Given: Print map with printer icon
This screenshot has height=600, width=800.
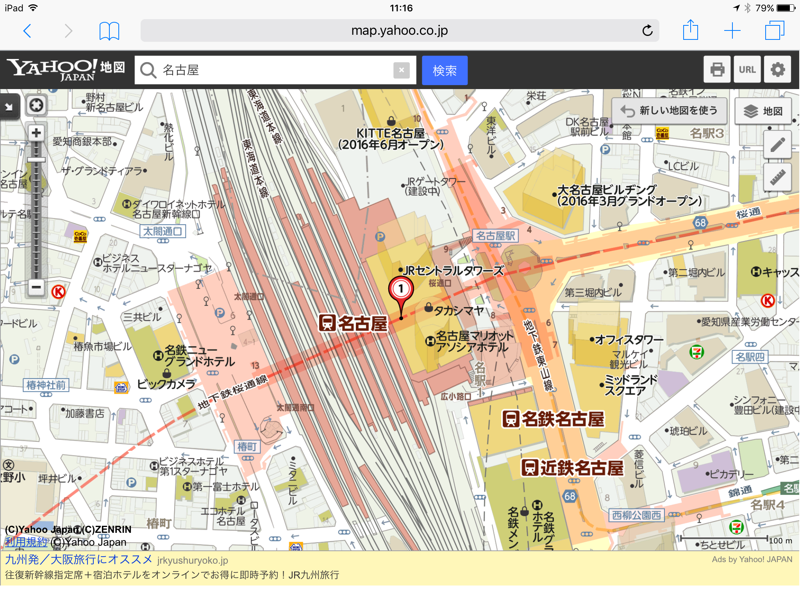Looking at the screenshot, I should (717, 70).
